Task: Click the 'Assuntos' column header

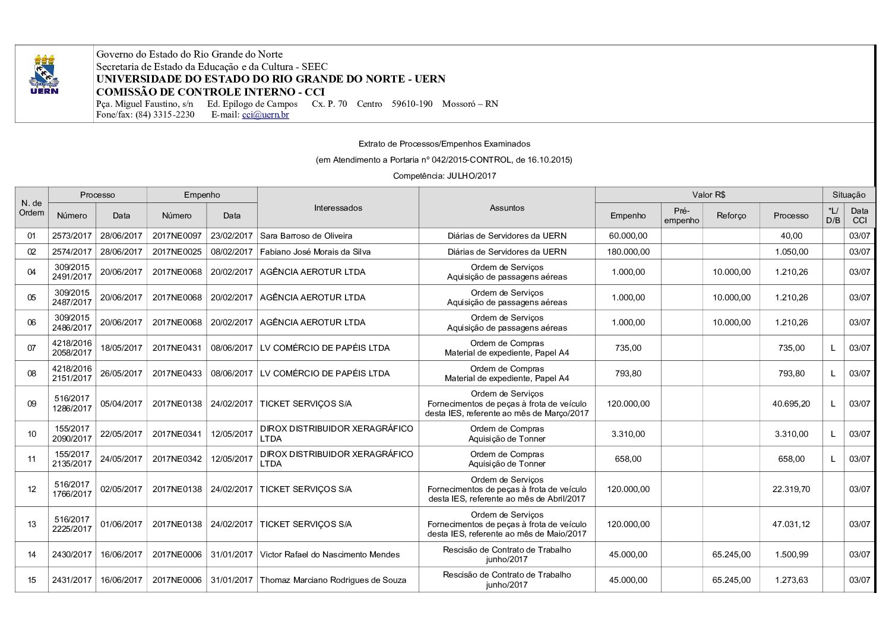Action: pos(507,208)
